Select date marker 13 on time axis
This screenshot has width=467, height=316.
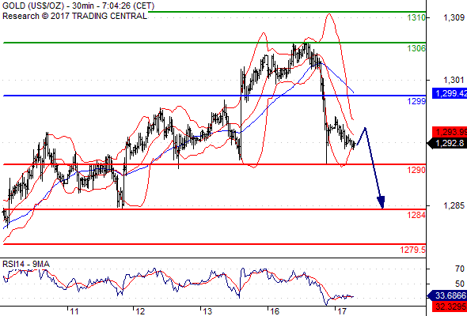(x=207, y=311)
